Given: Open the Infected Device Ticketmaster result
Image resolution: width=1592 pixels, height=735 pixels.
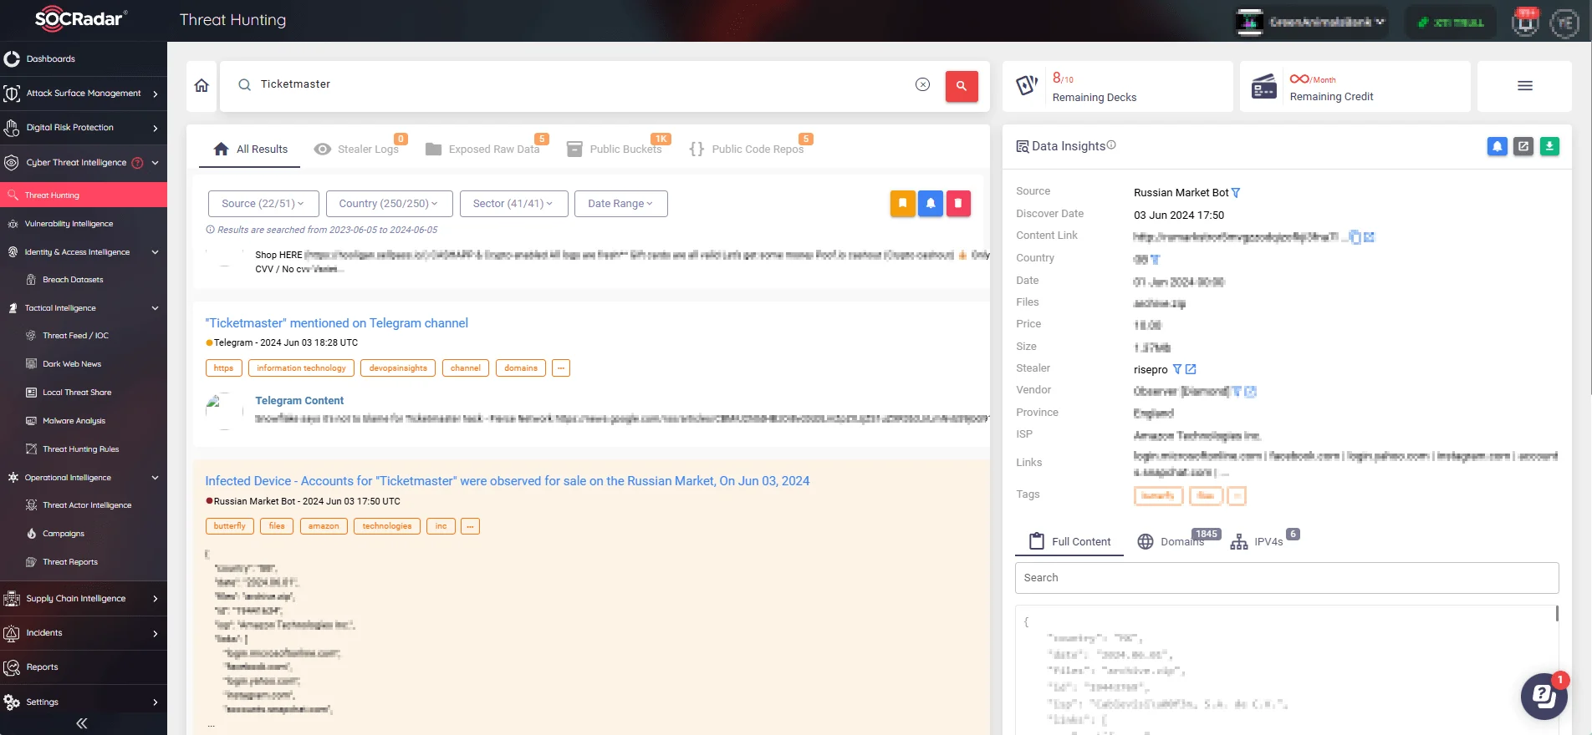Looking at the screenshot, I should click(x=508, y=481).
